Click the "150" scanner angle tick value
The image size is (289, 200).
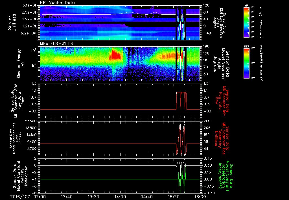[x=206, y=53]
